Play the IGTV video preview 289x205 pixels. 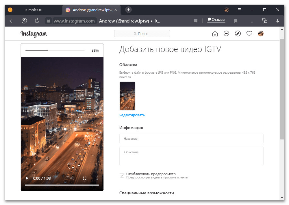(x=27, y=178)
